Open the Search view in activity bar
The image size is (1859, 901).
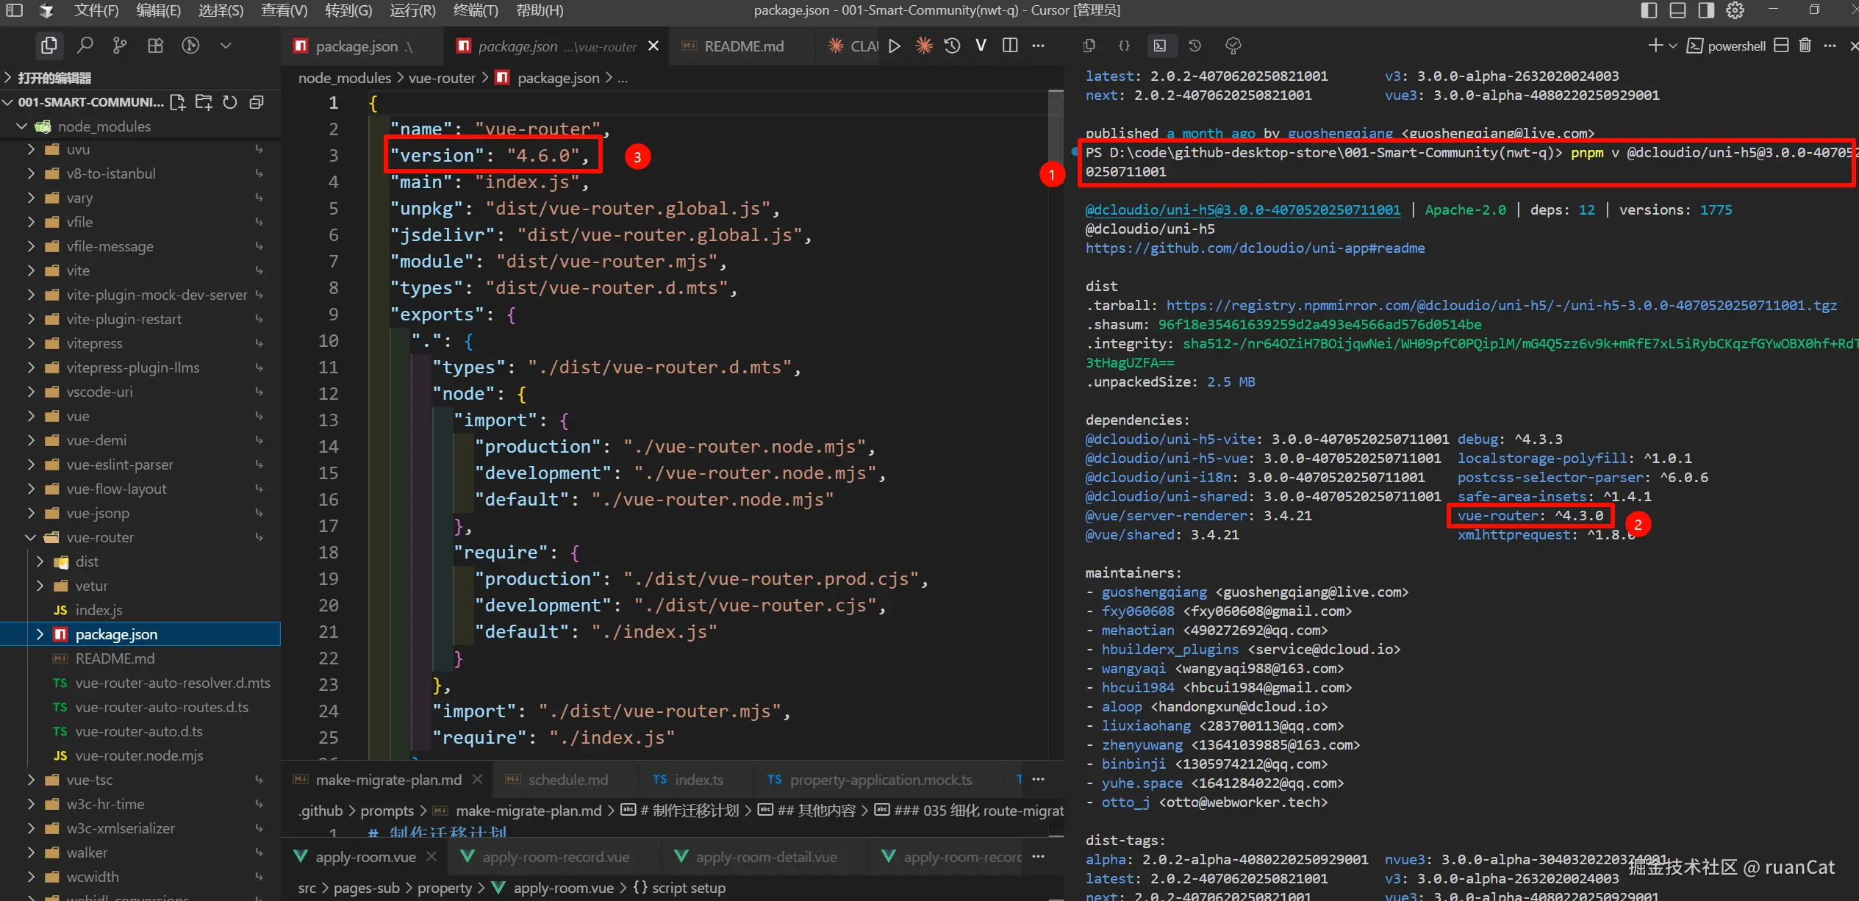(x=85, y=46)
